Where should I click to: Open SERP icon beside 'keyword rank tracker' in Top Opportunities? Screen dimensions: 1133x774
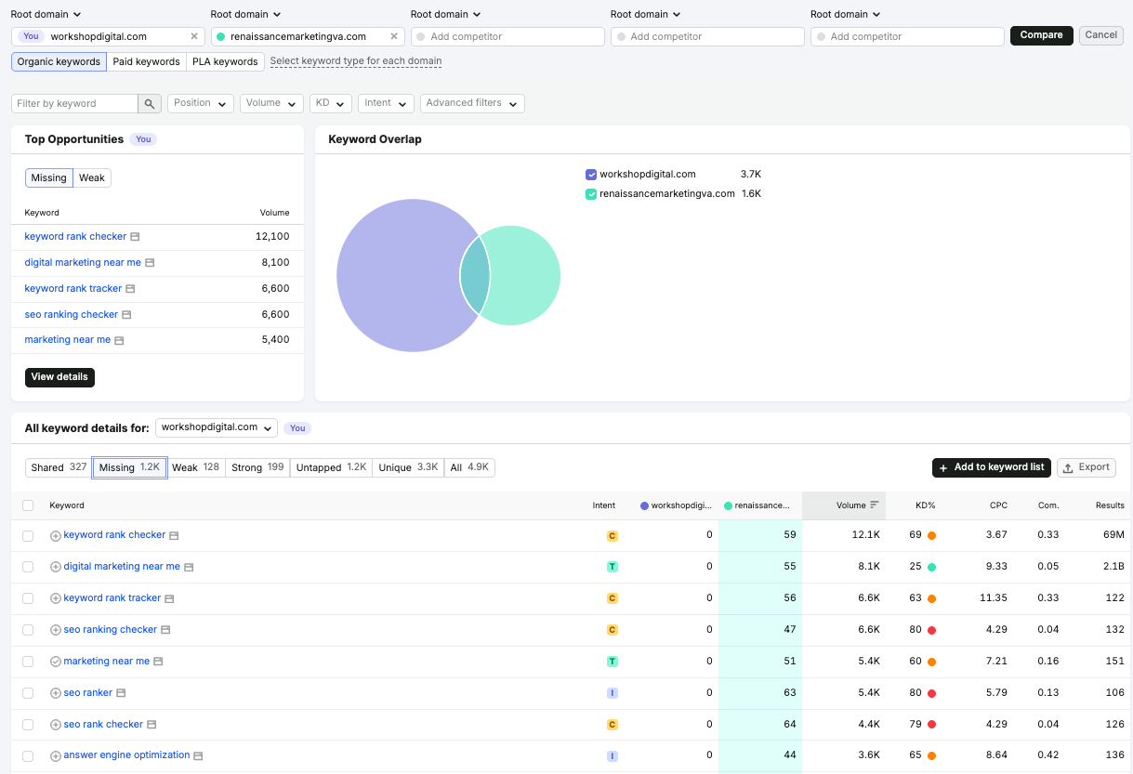point(130,289)
